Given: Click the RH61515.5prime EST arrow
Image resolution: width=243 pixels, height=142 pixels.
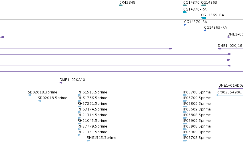Looking at the screenshot, I should pyautogui.click(x=79, y=95).
